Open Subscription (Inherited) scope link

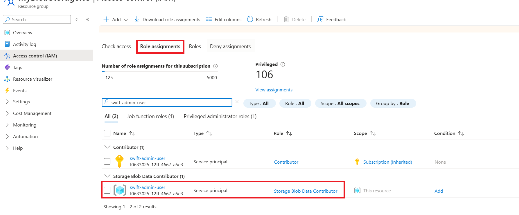pos(387,162)
